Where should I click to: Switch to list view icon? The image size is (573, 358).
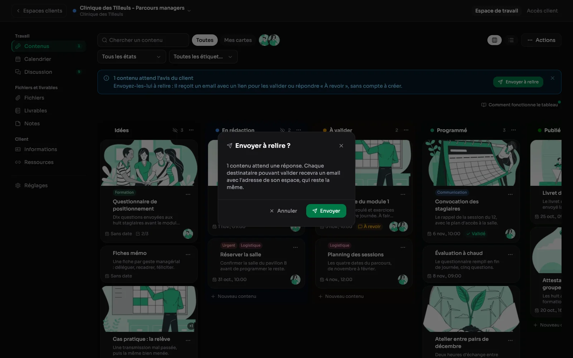point(511,40)
